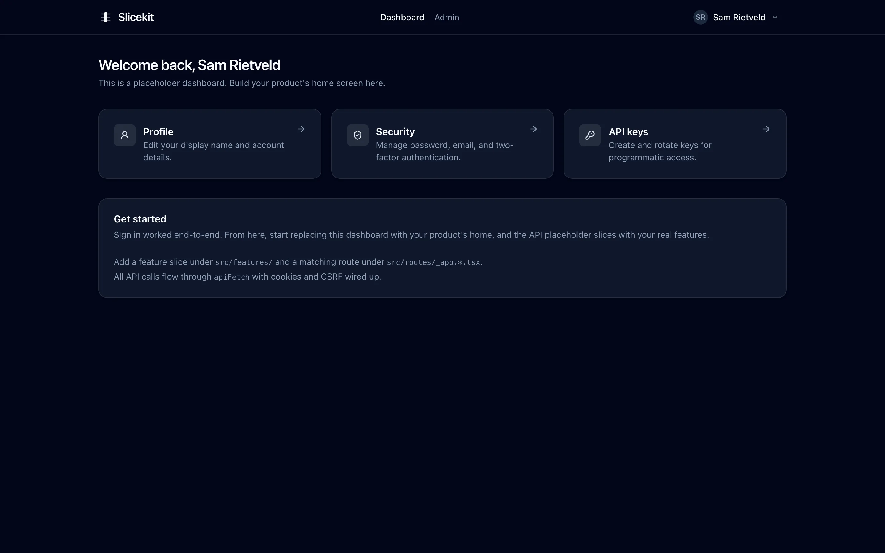Expand the user menu chevron
Viewport: 885px width, 553px height.
click(x=775, y=17)
